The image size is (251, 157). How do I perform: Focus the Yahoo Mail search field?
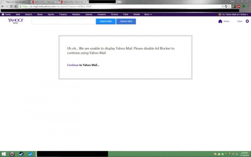click(63, 21)
